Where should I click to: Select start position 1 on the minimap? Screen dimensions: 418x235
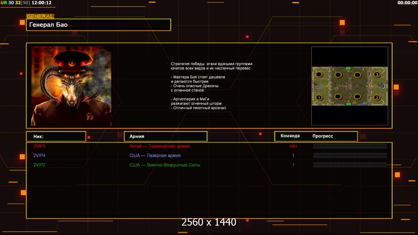tap(319, 98)
